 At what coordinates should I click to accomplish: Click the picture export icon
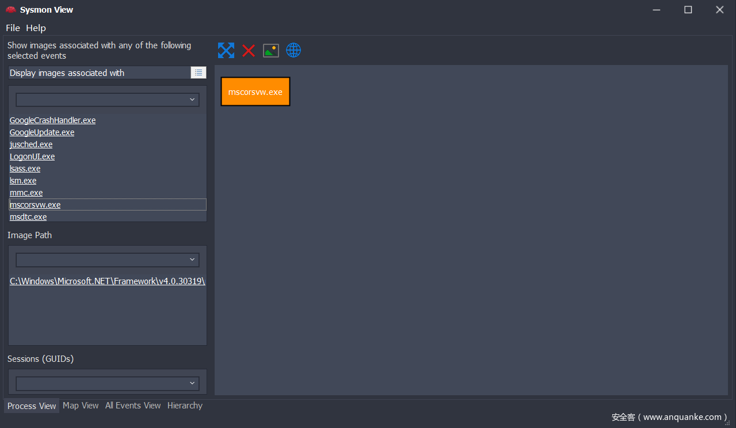[x=271, y=51]
